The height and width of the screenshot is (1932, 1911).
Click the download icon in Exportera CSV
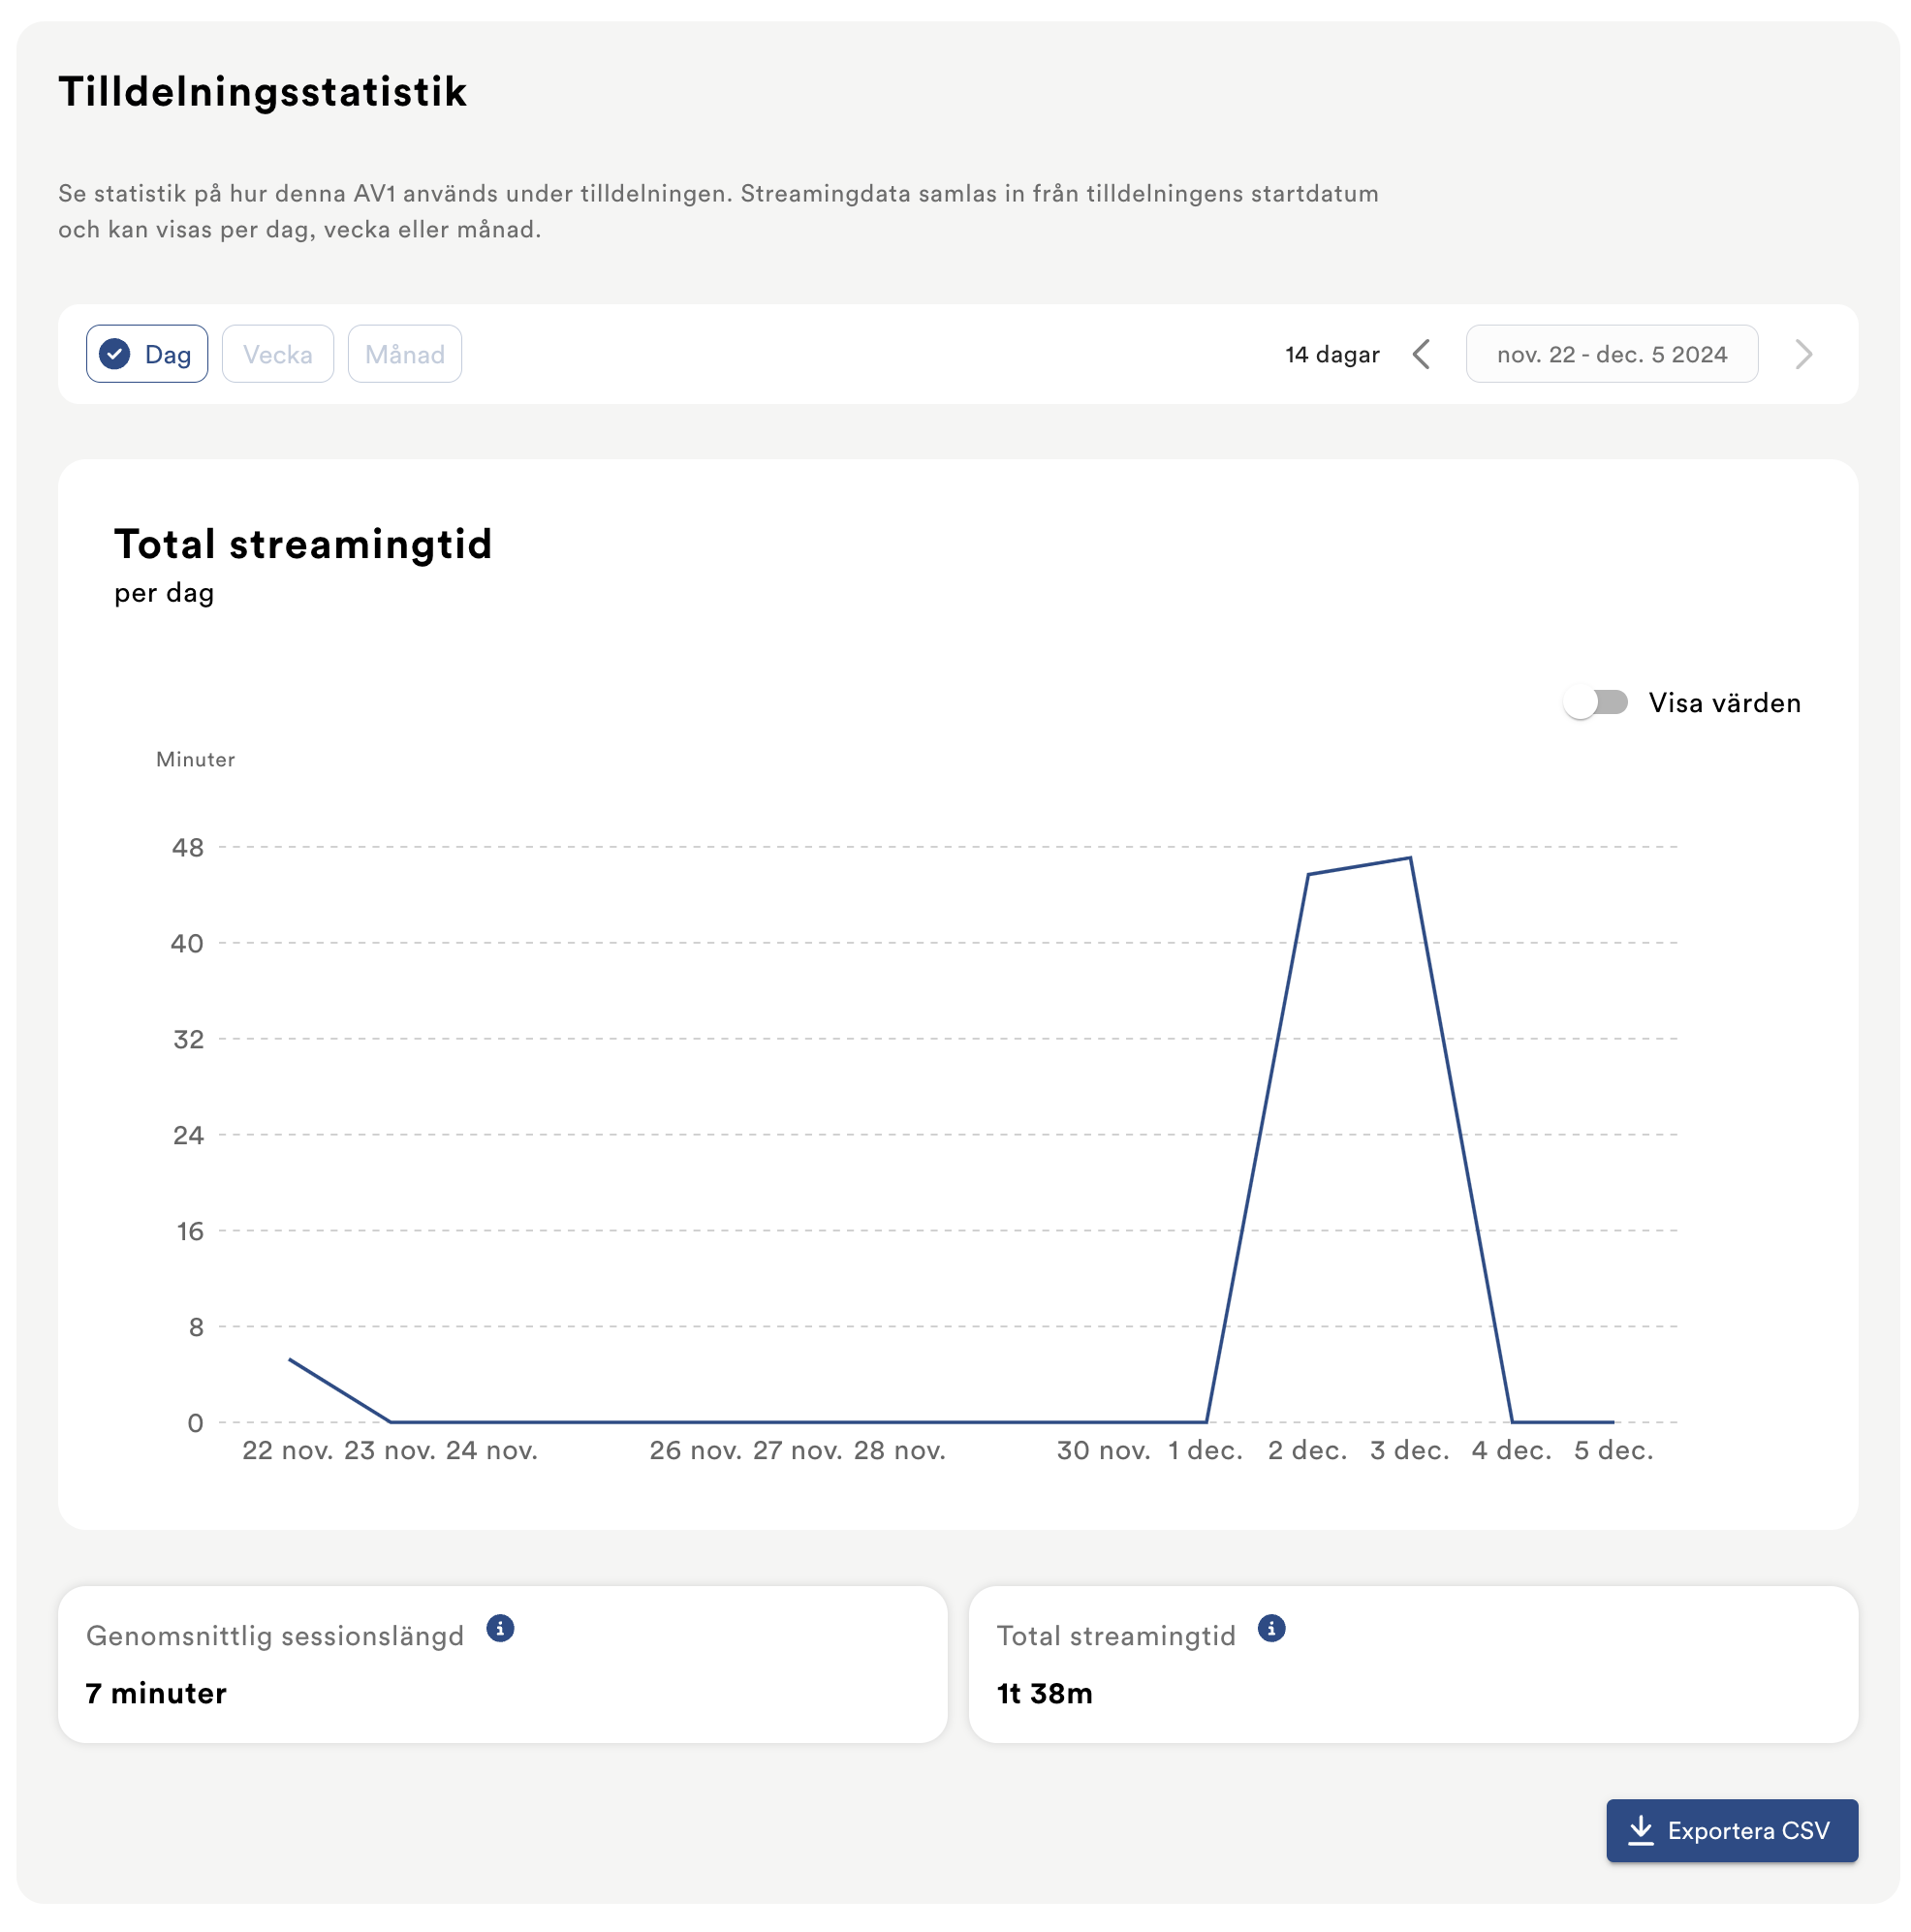[x=1641, y=1831]
